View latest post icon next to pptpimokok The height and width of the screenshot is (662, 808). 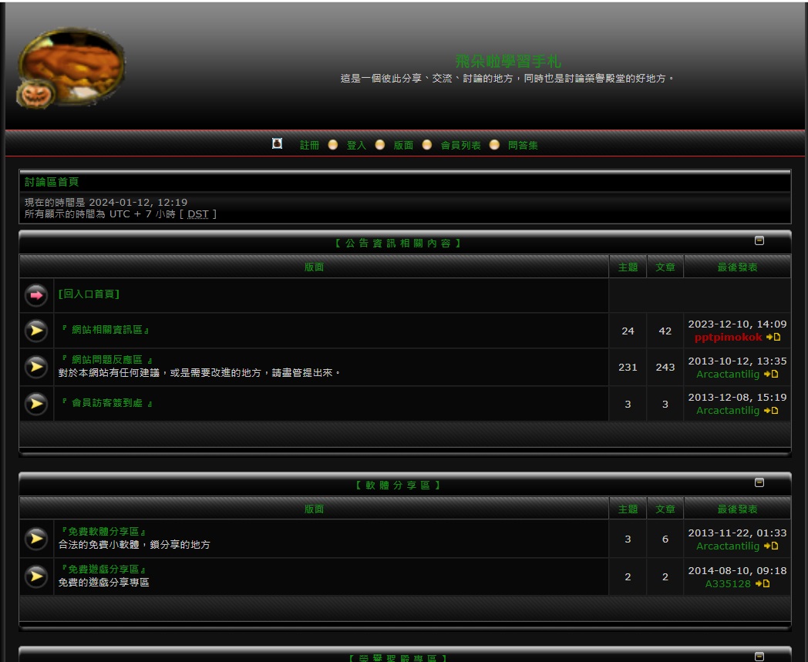773,338
